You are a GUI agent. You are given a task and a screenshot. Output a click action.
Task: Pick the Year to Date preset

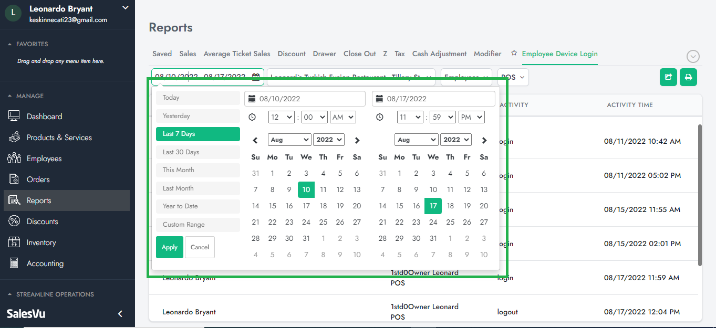tap(198, 206)
